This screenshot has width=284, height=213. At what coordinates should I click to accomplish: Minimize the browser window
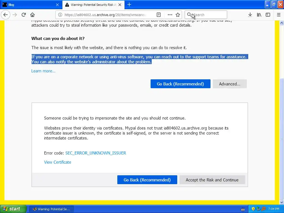tap(268, 4)
